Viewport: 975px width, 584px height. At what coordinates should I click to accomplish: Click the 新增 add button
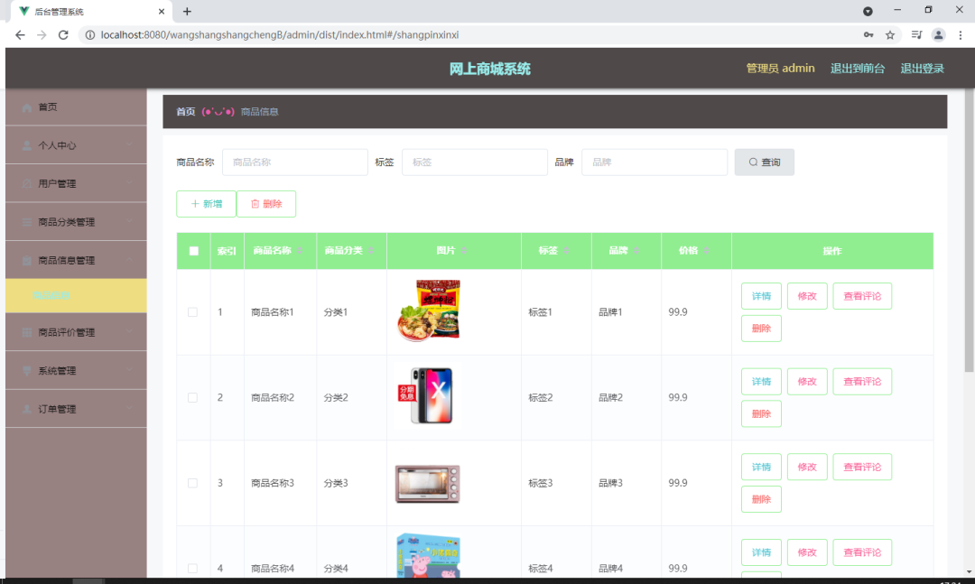coord(206,204)
